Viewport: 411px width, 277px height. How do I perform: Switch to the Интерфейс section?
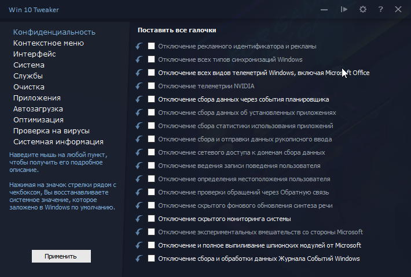click(x=35, y=54)
